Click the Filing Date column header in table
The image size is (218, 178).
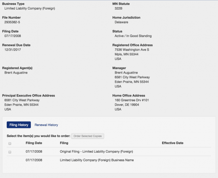click(34, 143)
